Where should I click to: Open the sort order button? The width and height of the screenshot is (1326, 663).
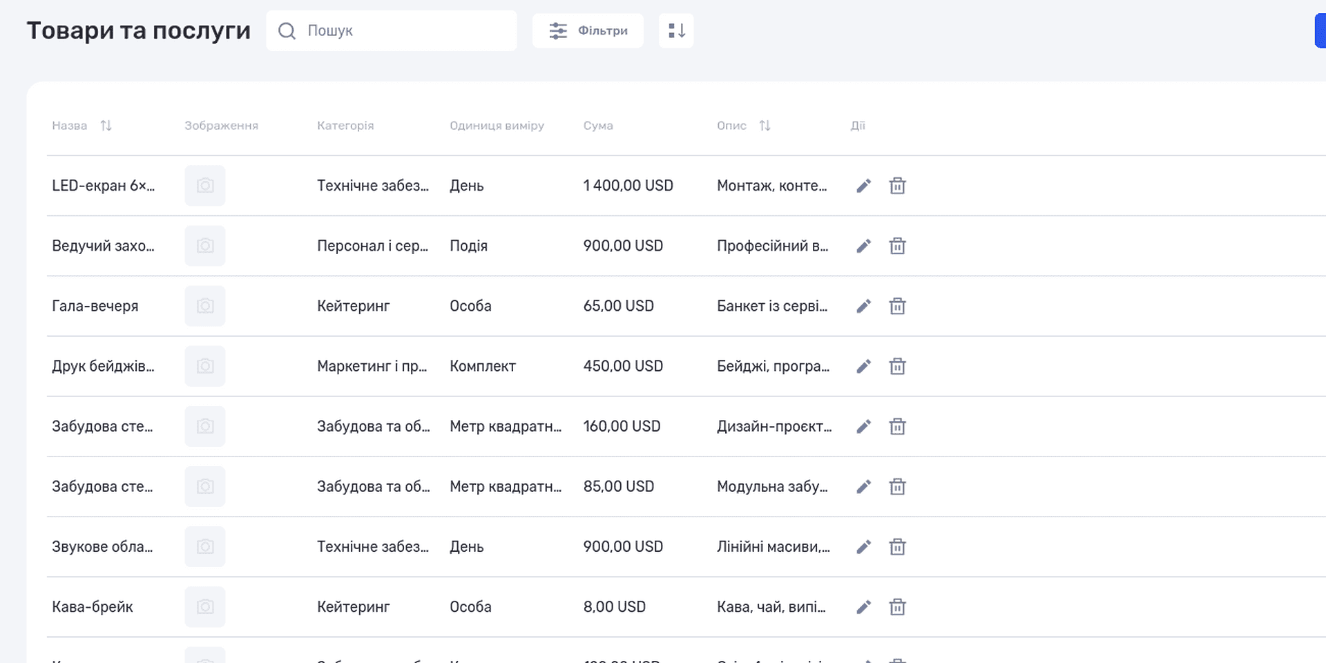(x=676, y=30)
